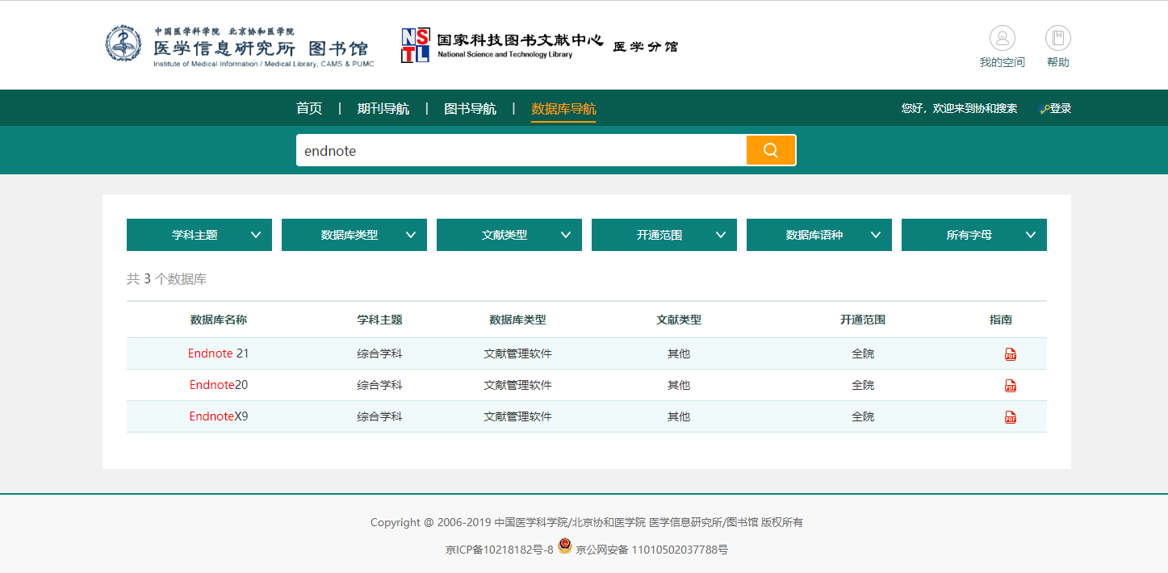This screenshot has width=1168, height=573.
Task: Click the 数据库类型 column header
Action: coord(517,320)
